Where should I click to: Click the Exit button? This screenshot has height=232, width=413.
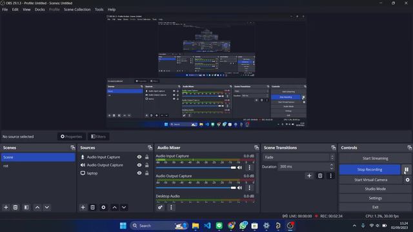click(376, 208)
